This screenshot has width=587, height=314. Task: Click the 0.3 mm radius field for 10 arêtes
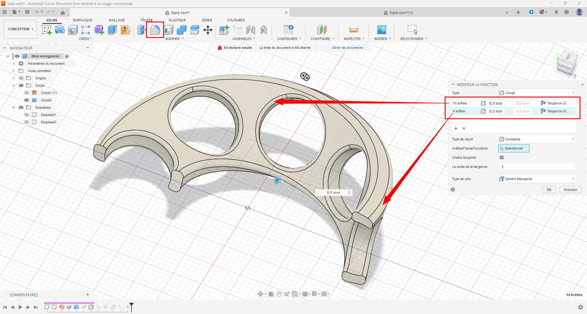click(496, 103)
